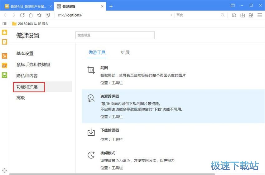Click the mx://options/ address bar

coord(112,15)
